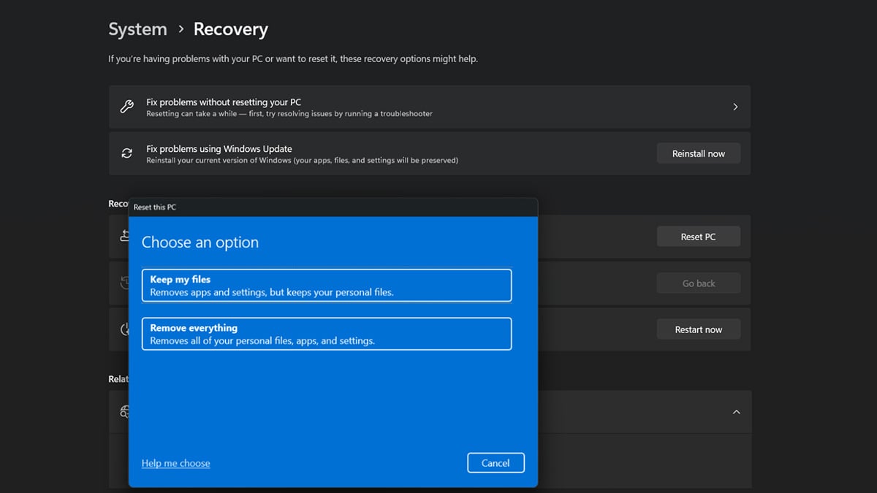Click the Reset PC button
This screenshot has height=493, width=877.
click(x=699, y=237)
